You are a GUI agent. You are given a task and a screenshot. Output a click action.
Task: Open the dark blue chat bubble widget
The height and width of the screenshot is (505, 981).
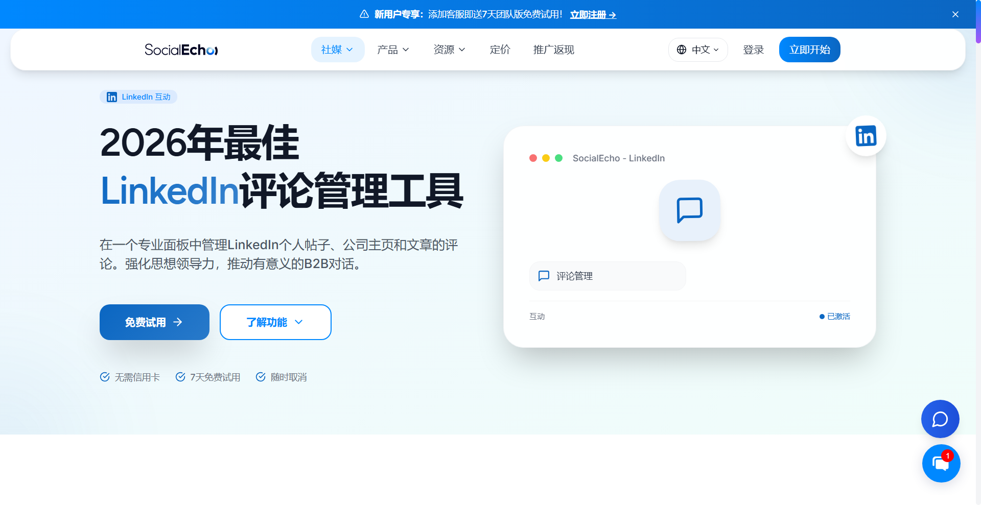pos(940,419)
